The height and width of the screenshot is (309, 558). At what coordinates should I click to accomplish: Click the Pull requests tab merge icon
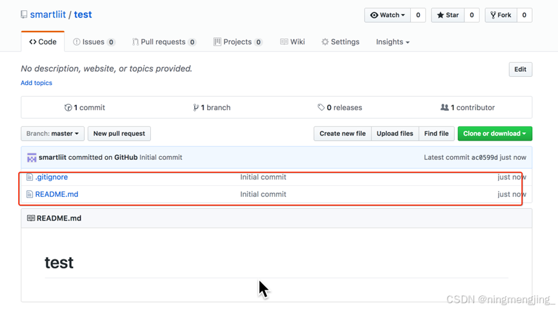[135, 42]
